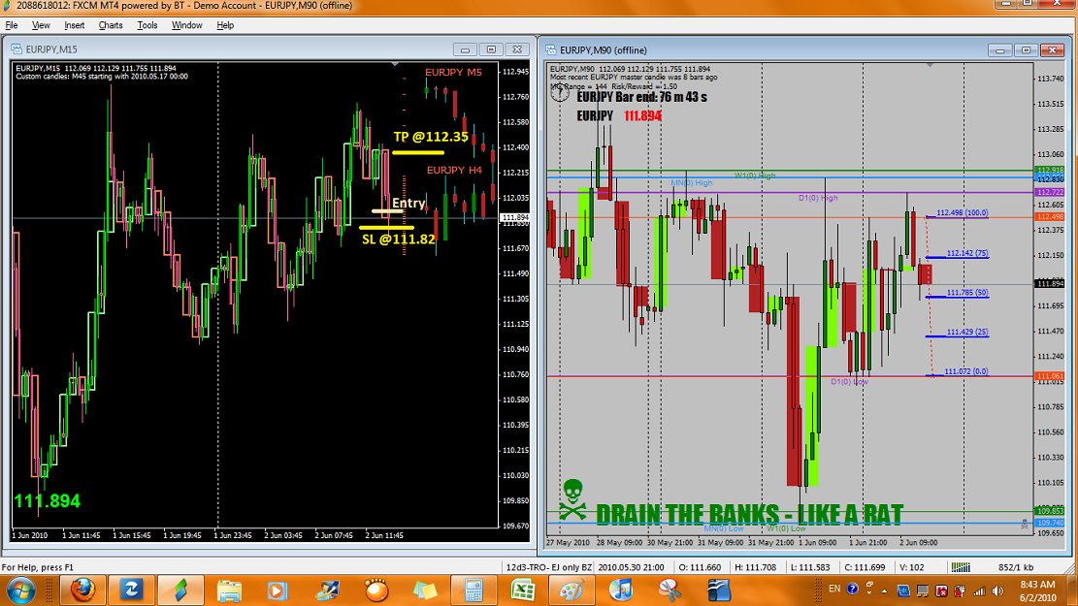
Task: Click the 12d3-TRO- EJ only BZ profile status
Action: coord(548,567)
